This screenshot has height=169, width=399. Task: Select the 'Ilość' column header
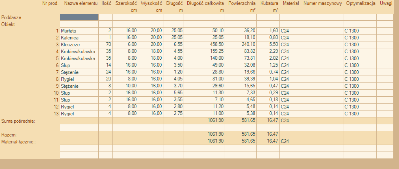pos(106,4)
